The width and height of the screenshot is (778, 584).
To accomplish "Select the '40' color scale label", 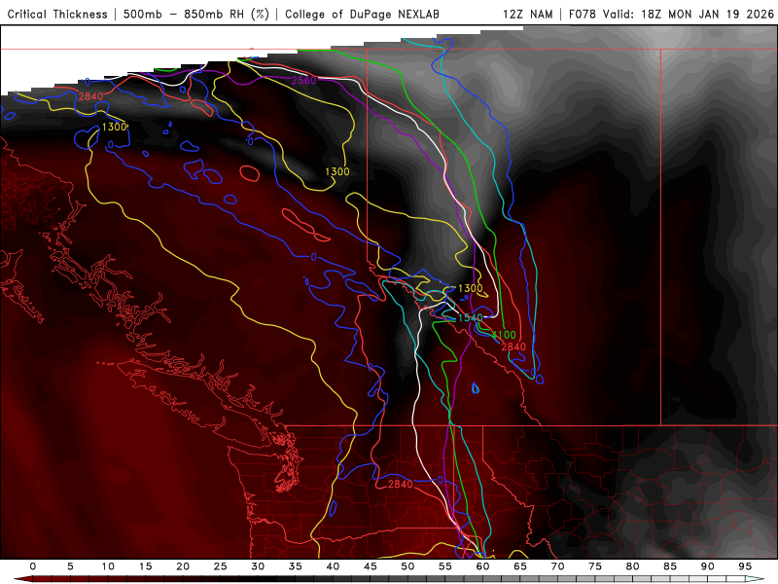I will [x=333, y=566].
